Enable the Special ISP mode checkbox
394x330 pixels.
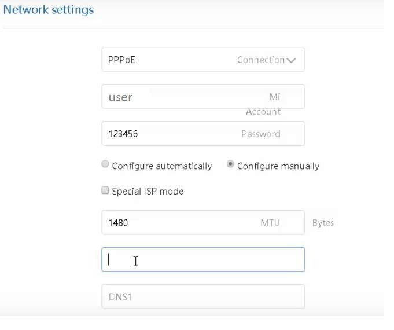point(105,190)
